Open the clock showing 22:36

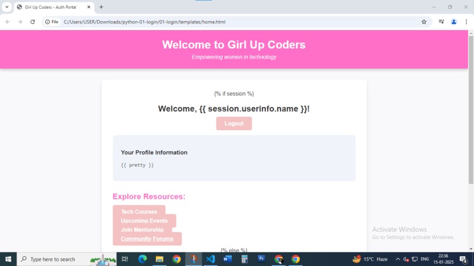[x=443, y=259]
